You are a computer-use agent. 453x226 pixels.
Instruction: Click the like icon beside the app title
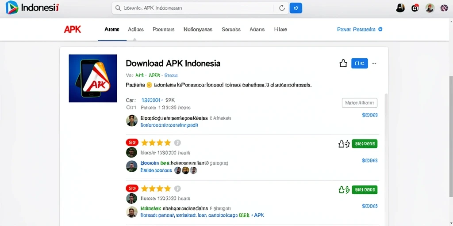(343, 64)
